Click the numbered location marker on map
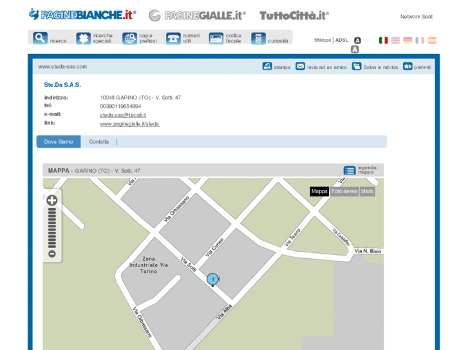468x350 pixels. 212,280
